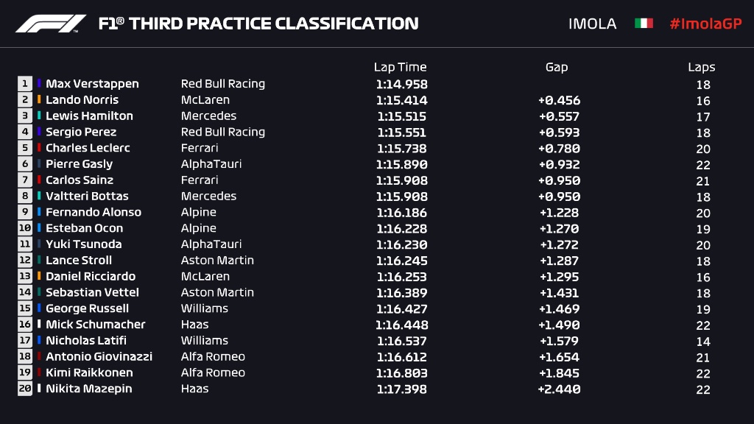Select the Laps column header
This screenshot has height=424, width=754.
tap(702, 67)
